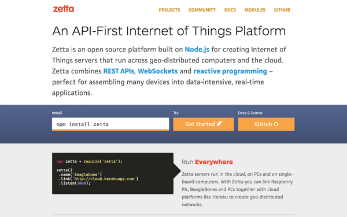The height and width of the screenshot is (217, 347).
Task: Click the Get Started button
Action: [204, 124]
